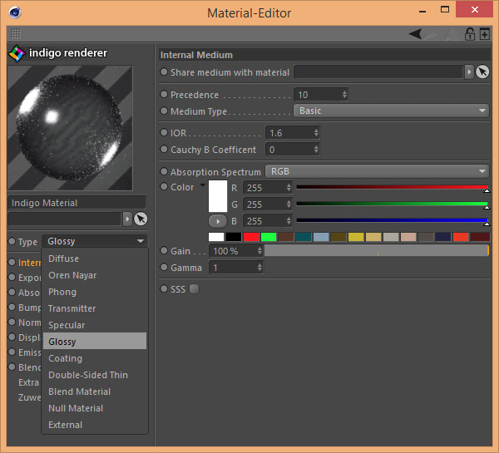Click the bright green color swatch
The height and width of the screenshot is (453, 499).
(x=268, y=237)
